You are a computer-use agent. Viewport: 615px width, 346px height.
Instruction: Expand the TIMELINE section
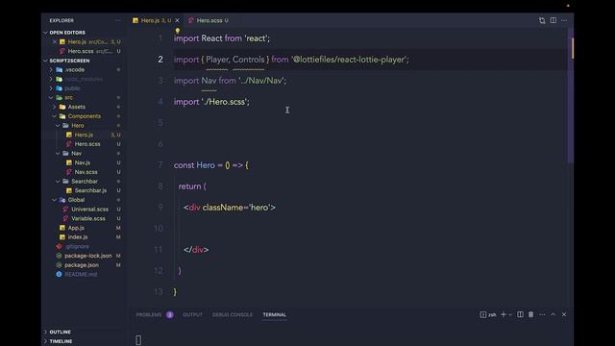click(x=45, y=341)
